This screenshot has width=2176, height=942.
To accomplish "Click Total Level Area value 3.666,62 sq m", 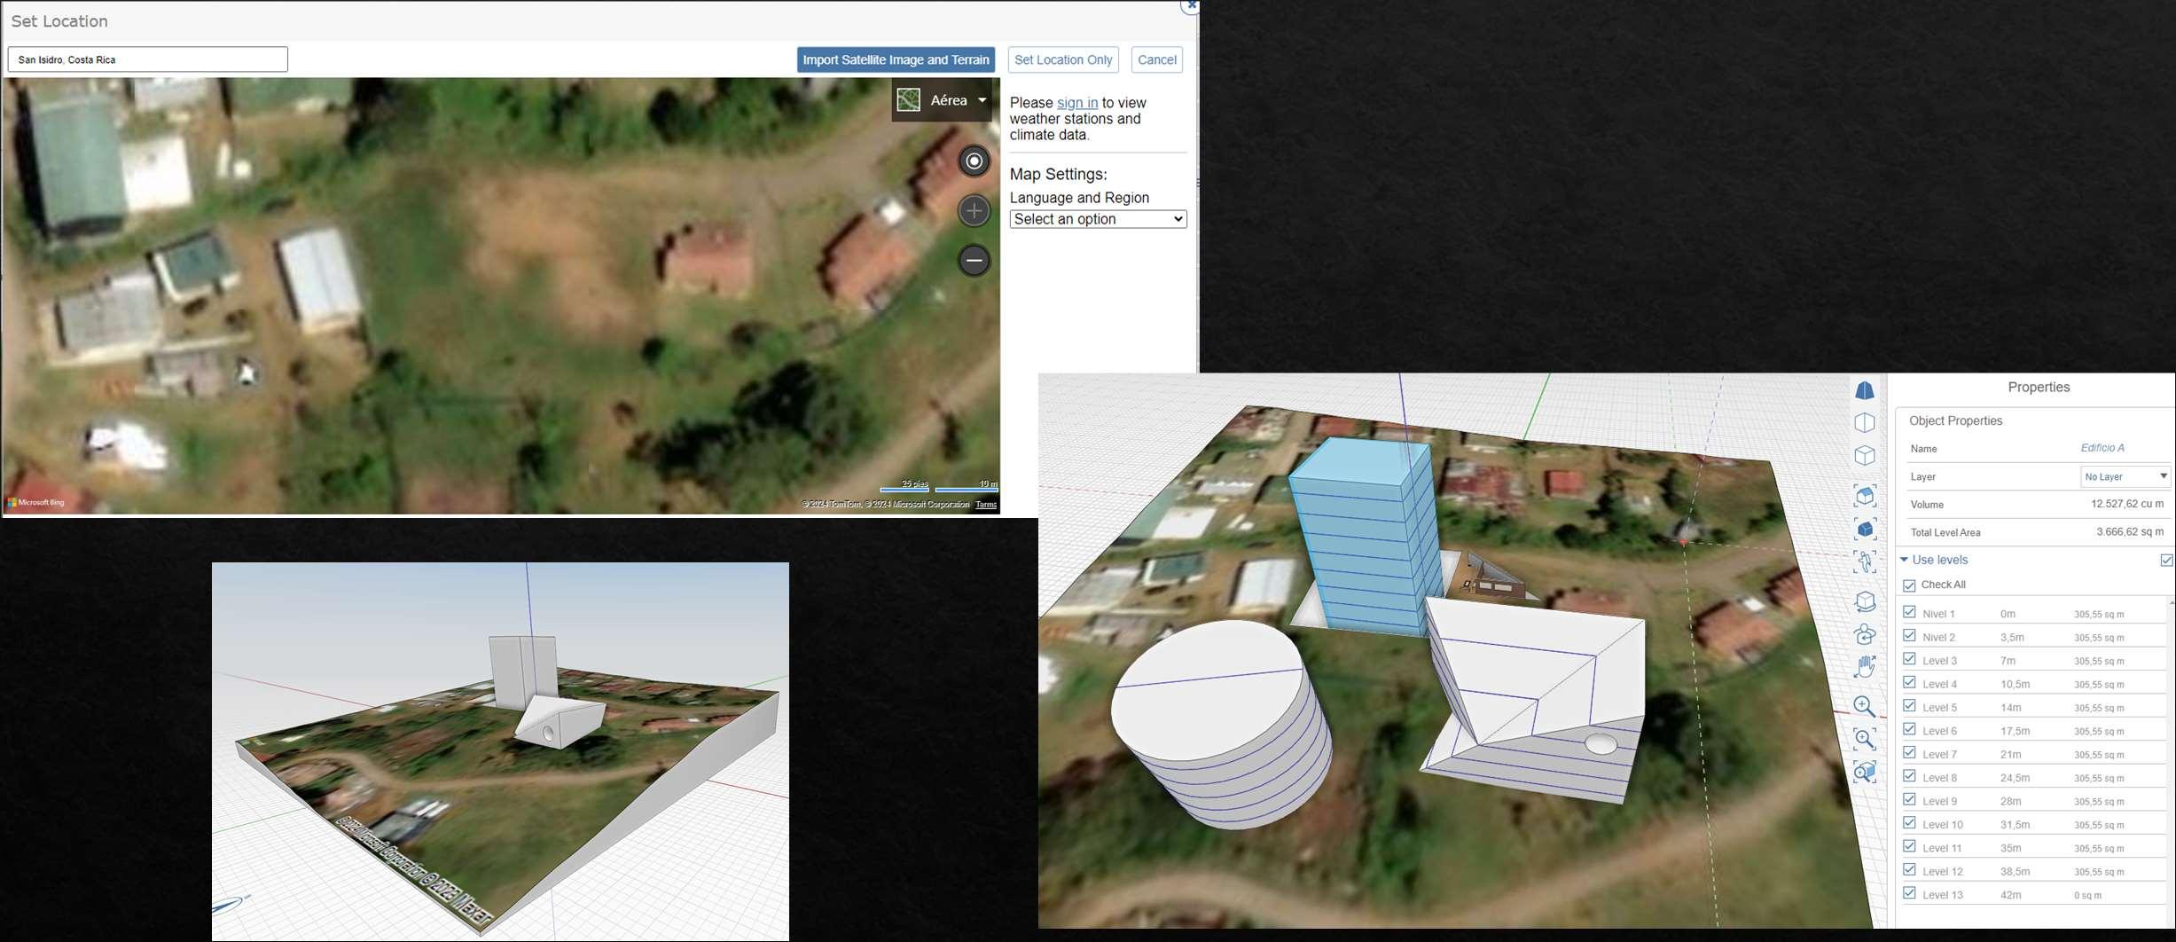I will 2130,532.
